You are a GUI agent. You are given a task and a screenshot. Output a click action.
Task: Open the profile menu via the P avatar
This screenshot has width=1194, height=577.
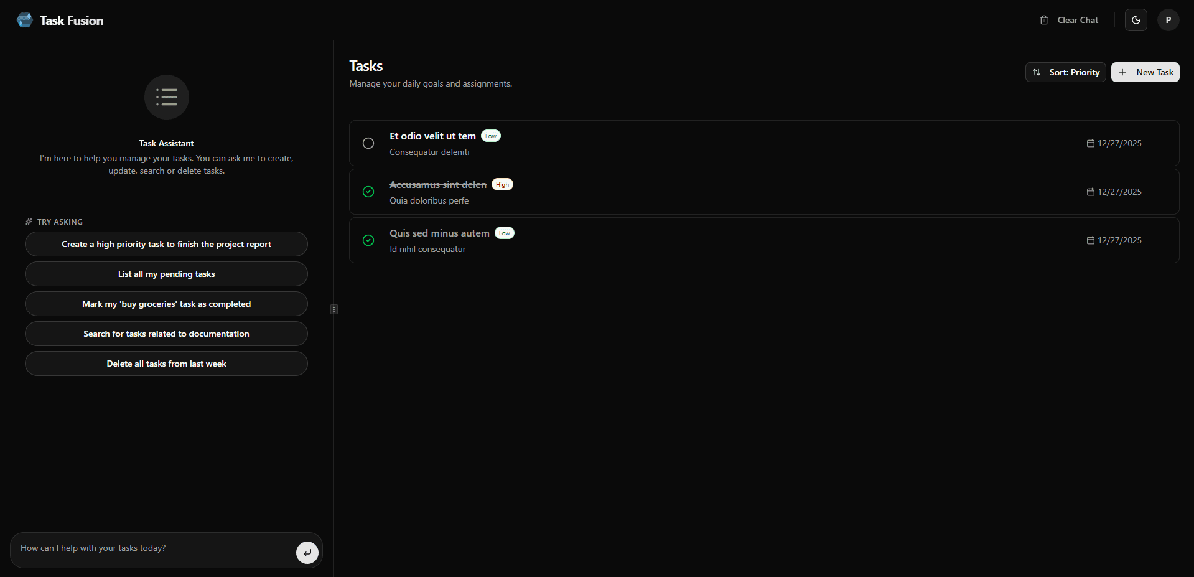[1168, 20]
